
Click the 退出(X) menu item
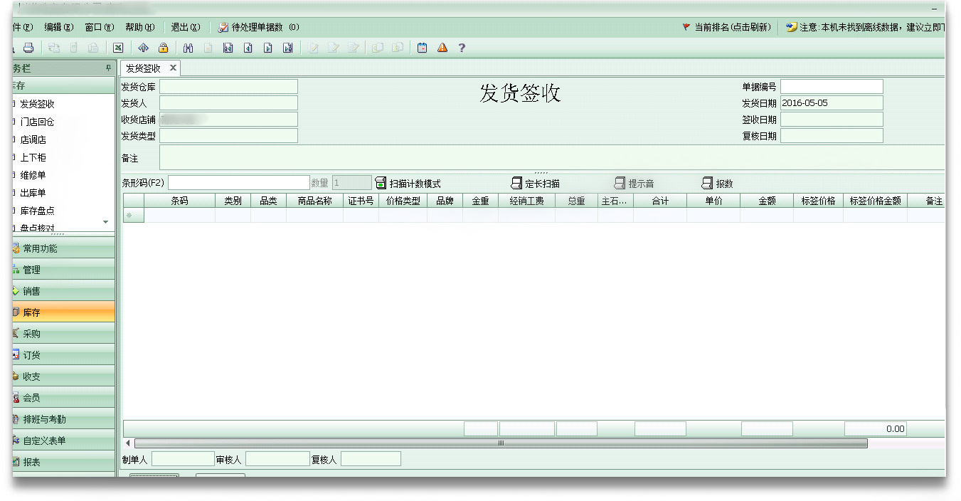point(186,27)
